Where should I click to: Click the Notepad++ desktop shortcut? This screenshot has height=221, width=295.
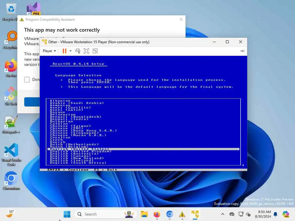coord(11,124)
